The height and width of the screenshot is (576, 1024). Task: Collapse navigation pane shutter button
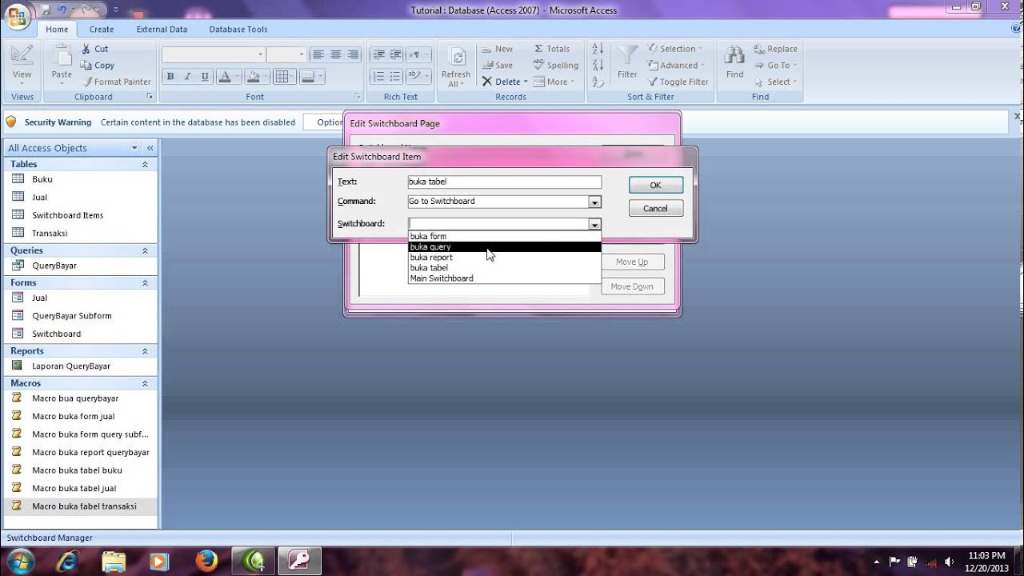(150, 148)
